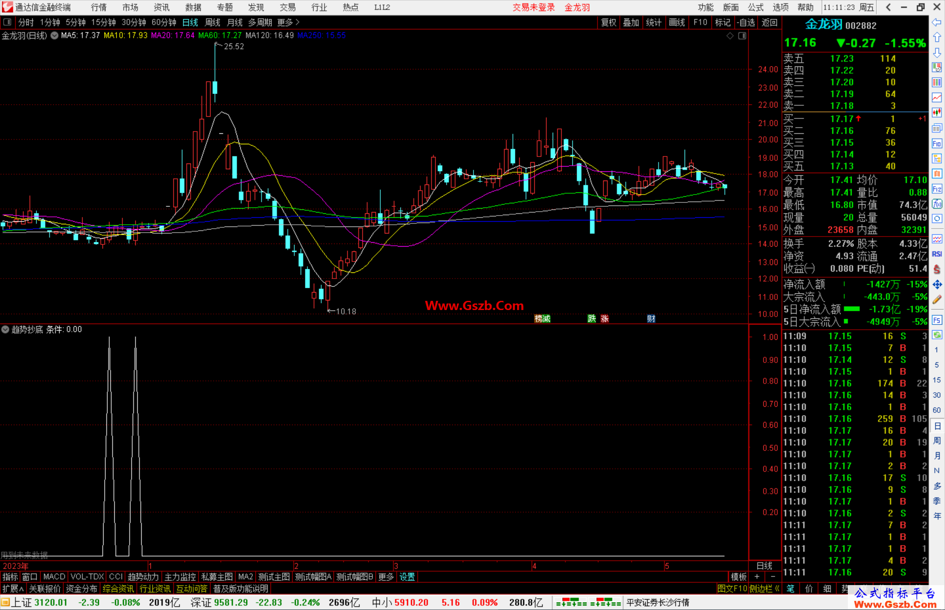Click the F12 sidebar icon
The image size is (945, 610).
[x=937, y=189]
